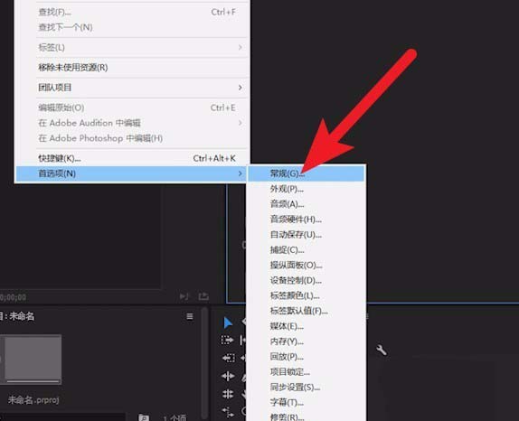Open 音频(A)... preferences
This screenshot has width=519, height=421.
307,204
